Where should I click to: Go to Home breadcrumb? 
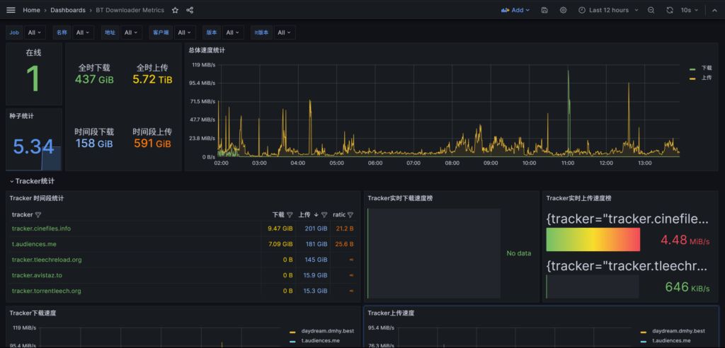[x=31, y=10]
